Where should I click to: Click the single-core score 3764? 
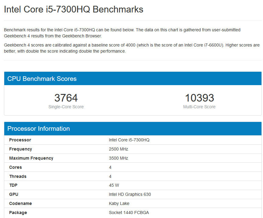pyautogui.click(x=66, y=98)
